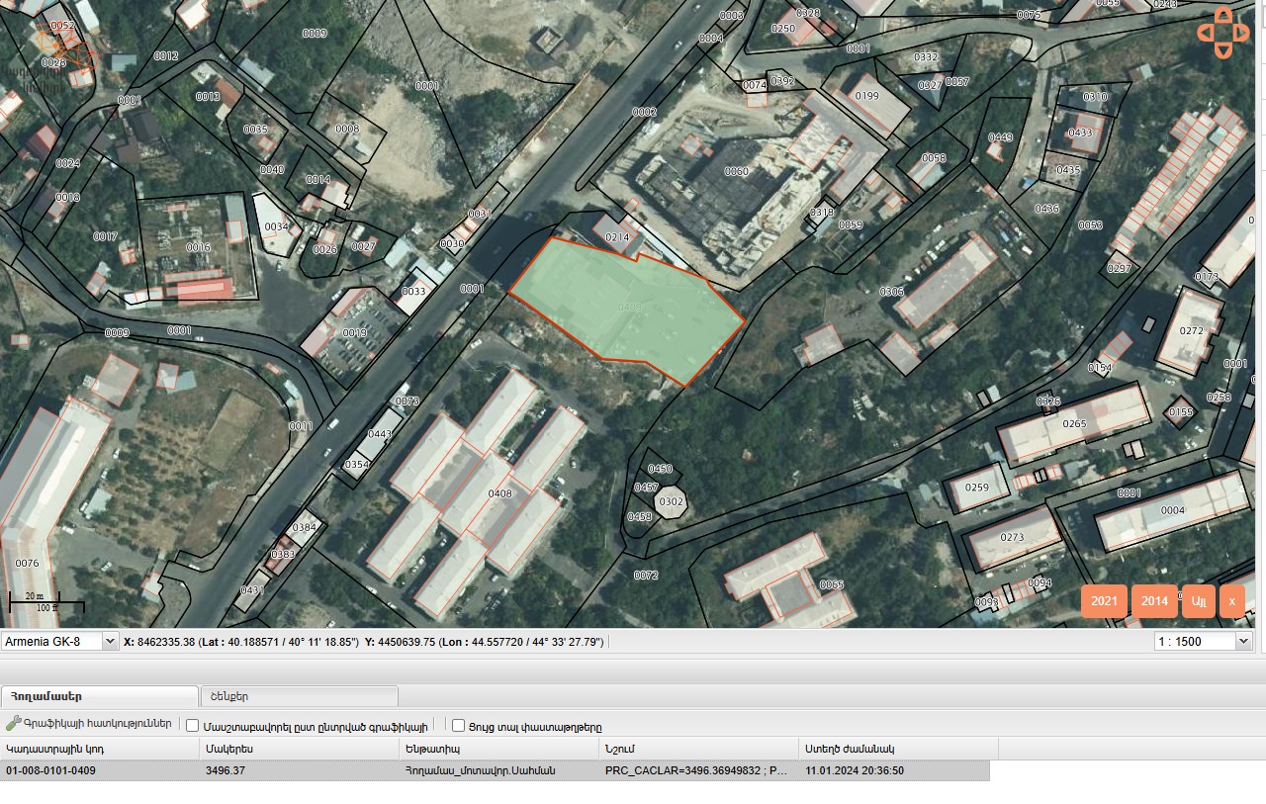Pan the map up with the top arrow
This screenshot has width=1266, height=804.
1223,15
